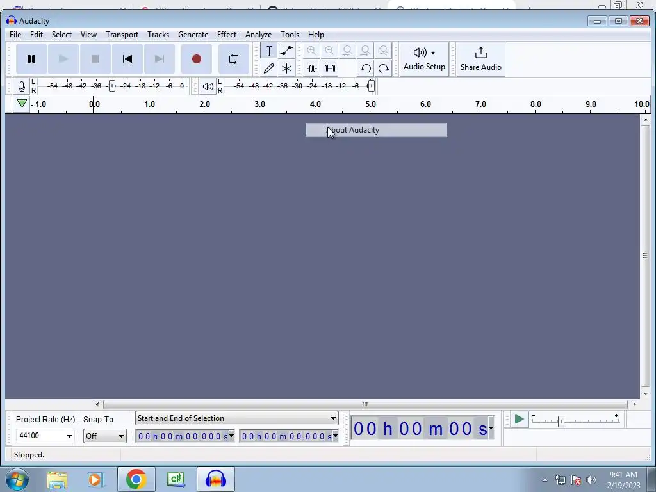The width and height of the screenshot is (656, 492).
Task: Open the Analyze menu
Action: click(x=259, y=35)
